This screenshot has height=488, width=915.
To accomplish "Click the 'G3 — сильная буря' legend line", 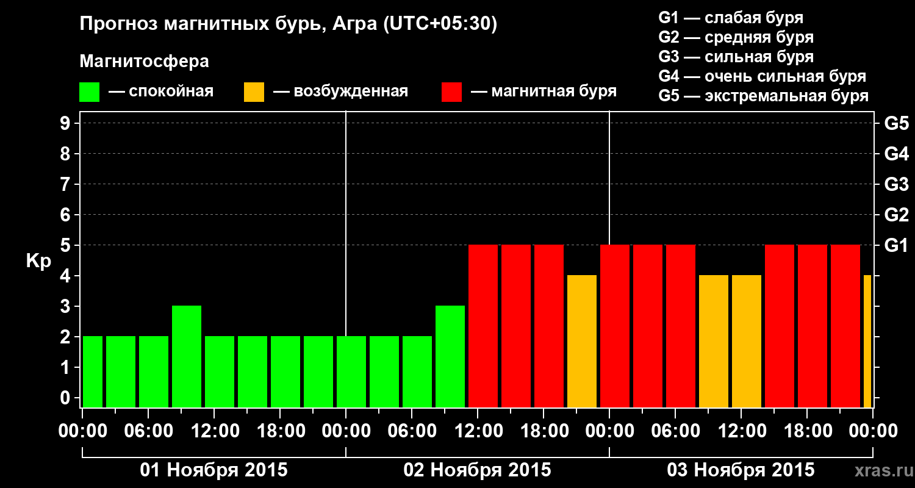I will [736, 57].
